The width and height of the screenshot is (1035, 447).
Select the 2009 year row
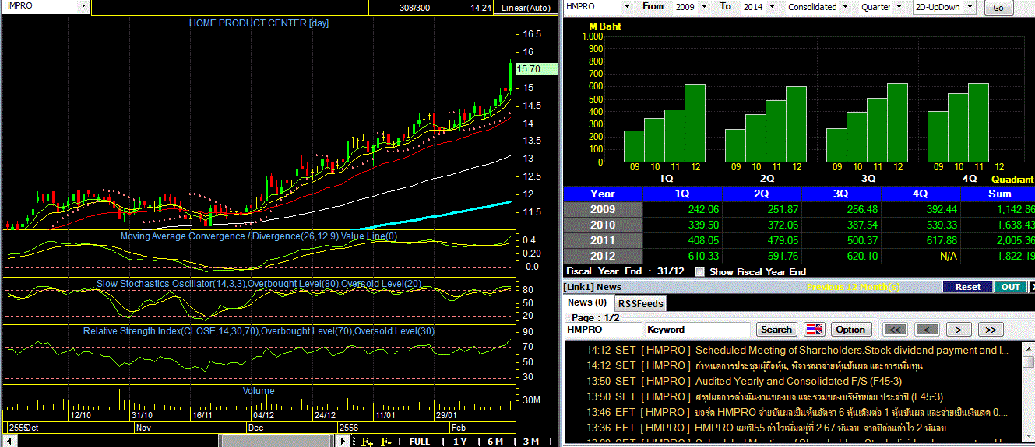(x=603, y=209)
